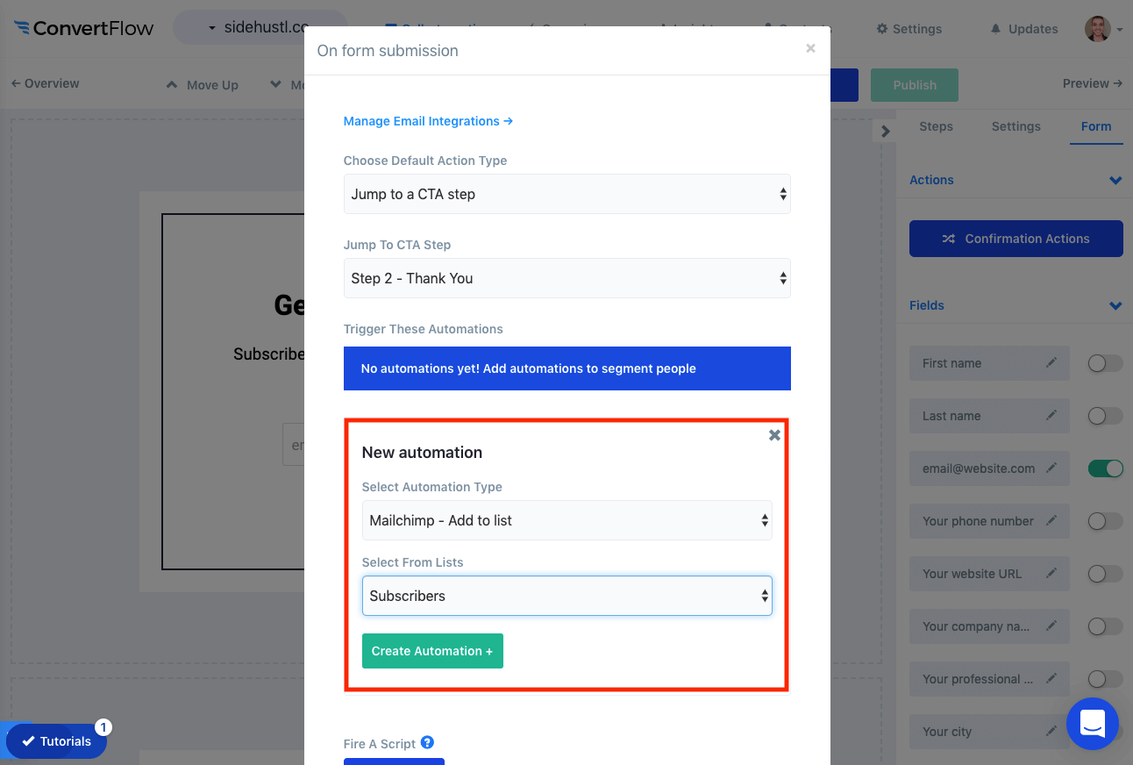Enable the Your website URL toggle
This screenshot has height=765, width=1133.
[x=1105, y=574]
